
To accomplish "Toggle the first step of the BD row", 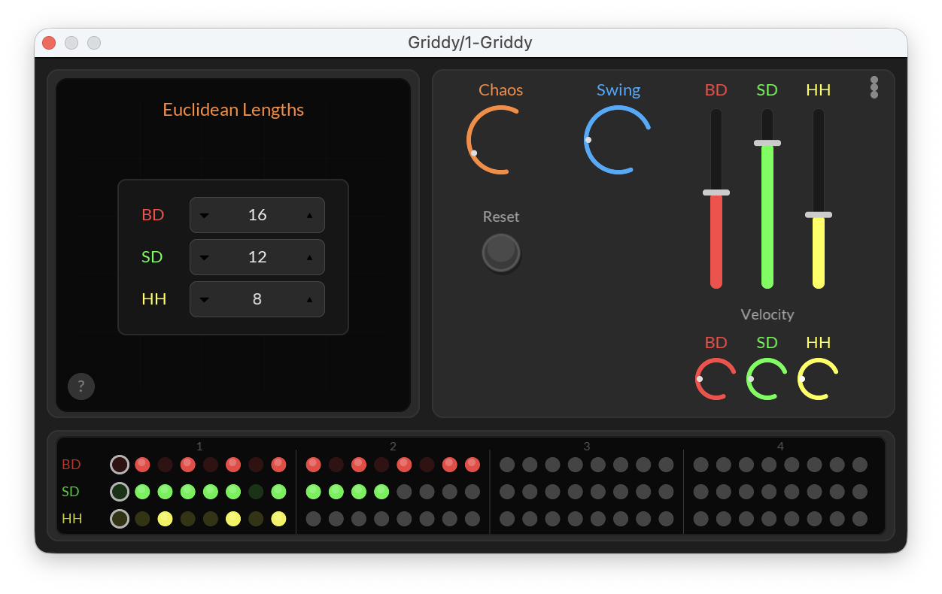I will coord(120,465).
